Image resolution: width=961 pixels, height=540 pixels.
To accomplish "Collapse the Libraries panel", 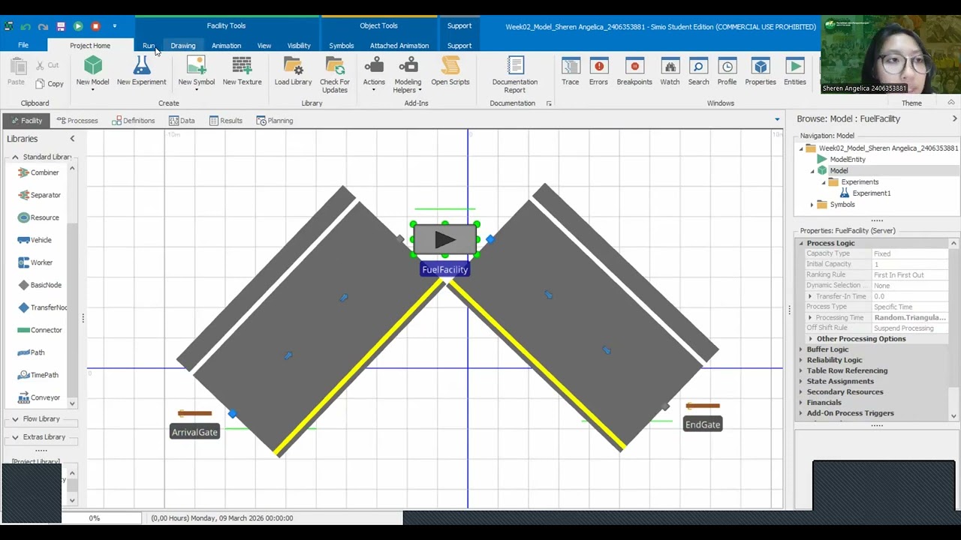I will (72, 139).
